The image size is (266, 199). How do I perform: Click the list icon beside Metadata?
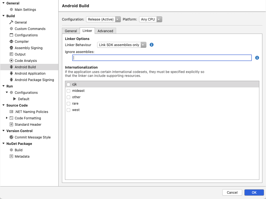point(11,156)
